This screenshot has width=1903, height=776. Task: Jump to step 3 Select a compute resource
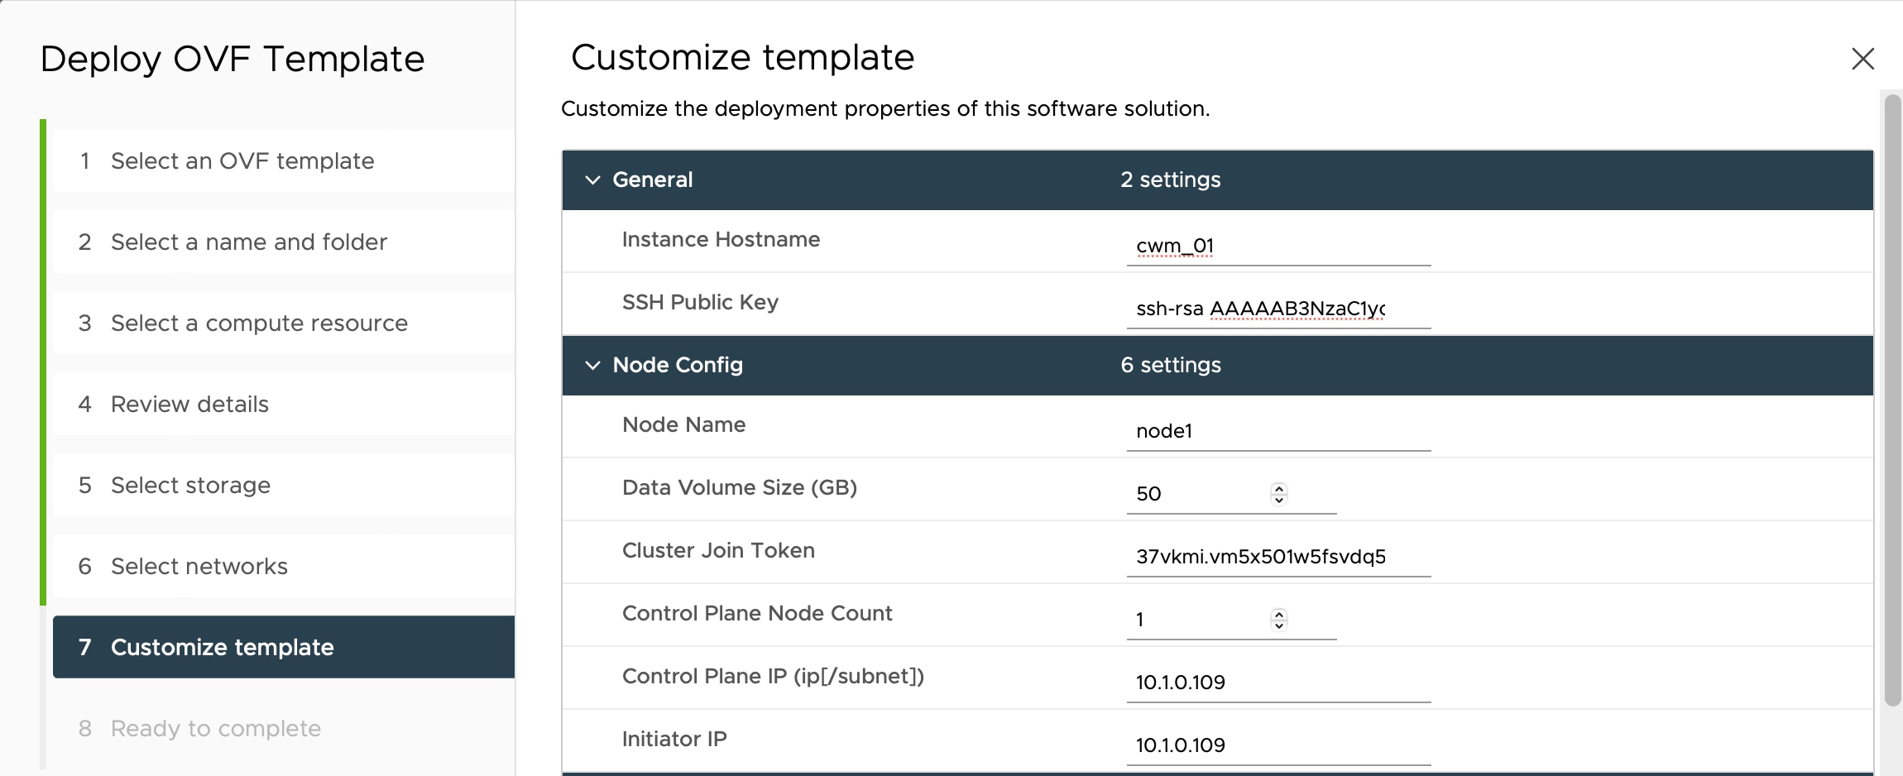(258, 323)
